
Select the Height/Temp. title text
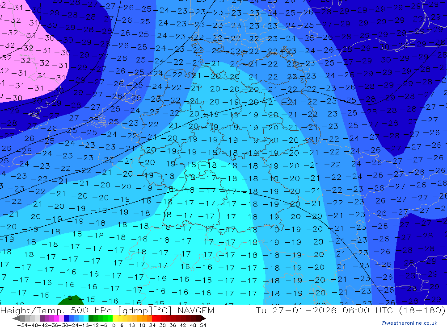[33, 310]
